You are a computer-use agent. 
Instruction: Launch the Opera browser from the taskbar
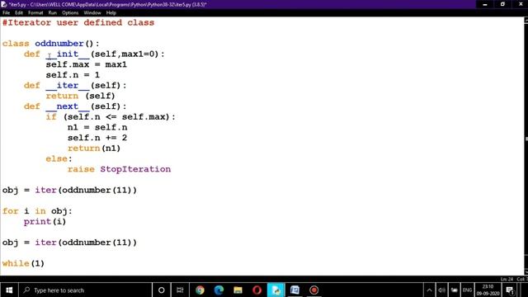(257, 290)
